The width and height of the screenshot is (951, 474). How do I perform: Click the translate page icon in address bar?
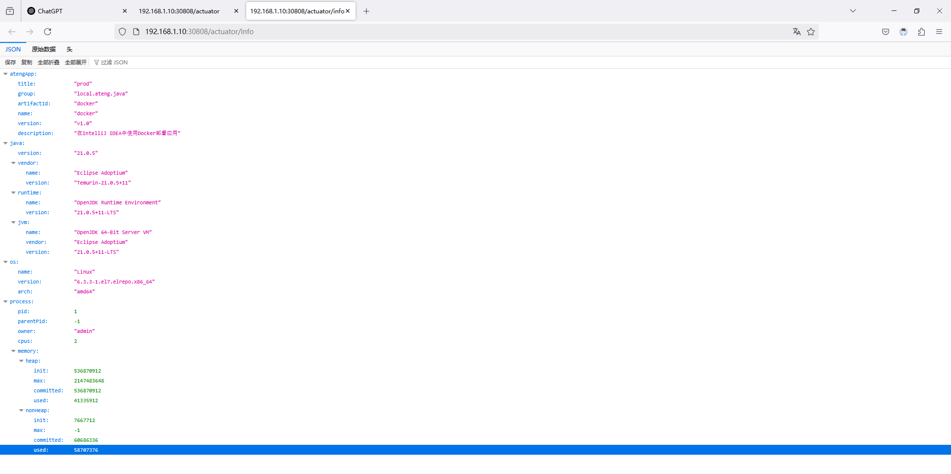(796, 32)
